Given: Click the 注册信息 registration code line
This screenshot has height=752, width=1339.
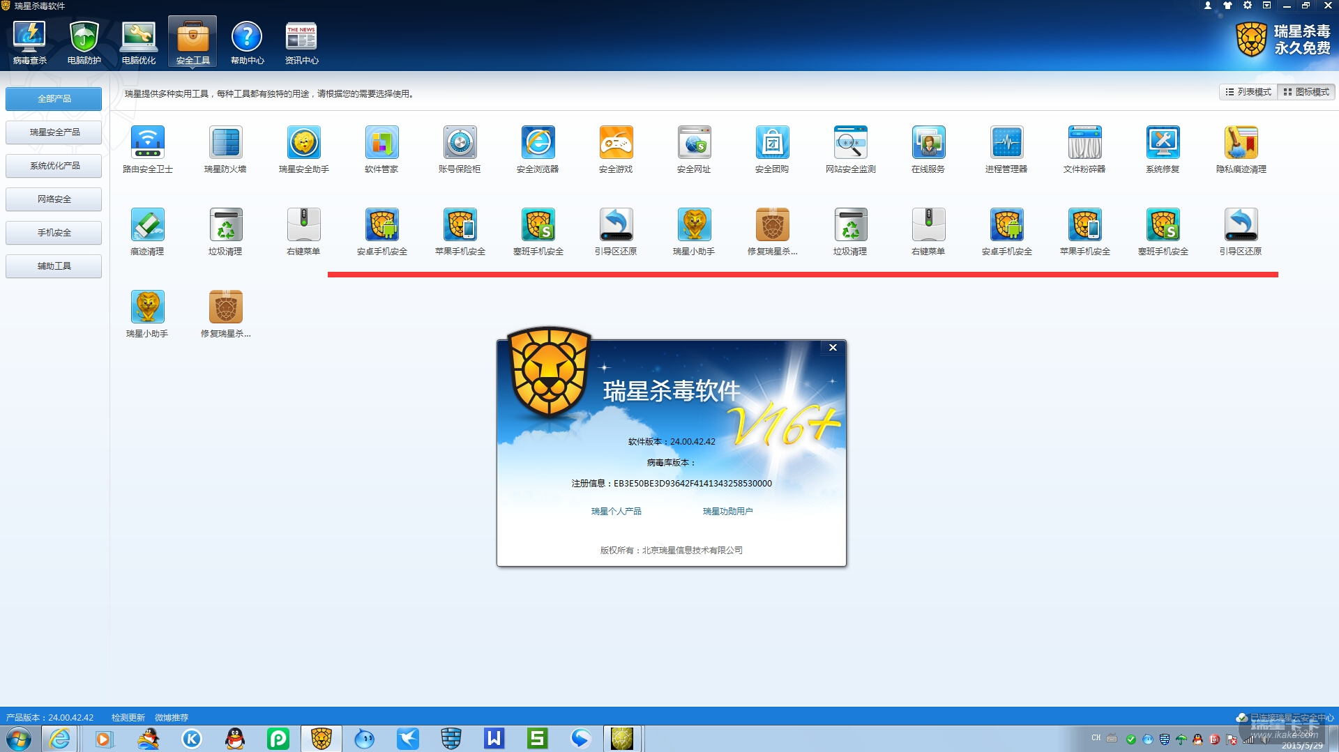Looking at the screenshot, I should click(672, 484).
